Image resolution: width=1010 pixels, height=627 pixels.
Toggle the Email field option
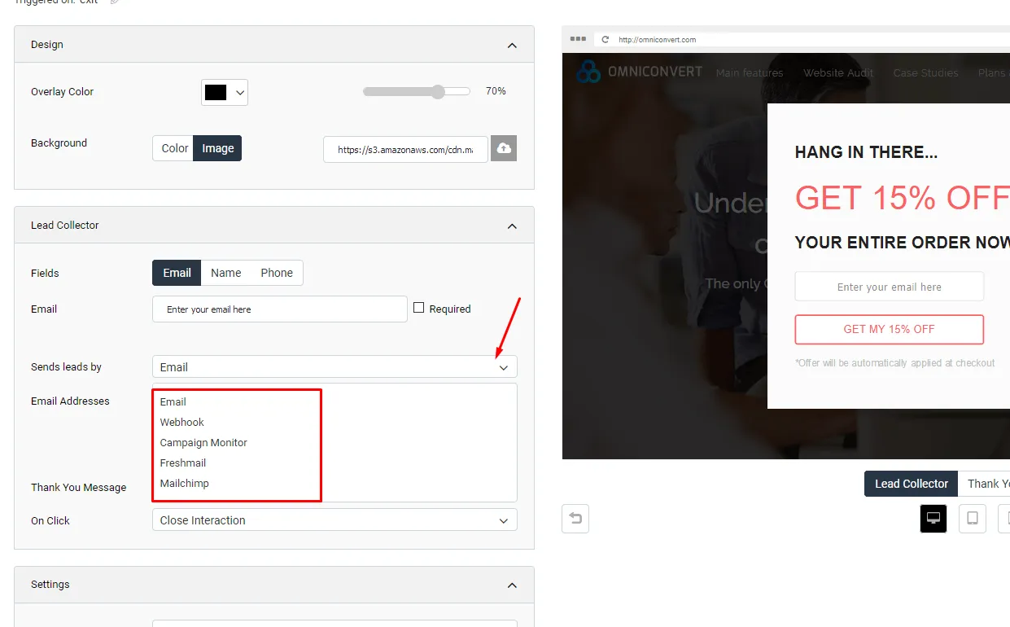(x=177, y=273)
